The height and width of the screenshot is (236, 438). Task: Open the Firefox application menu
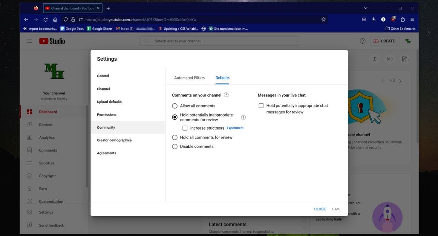[412, 20]
